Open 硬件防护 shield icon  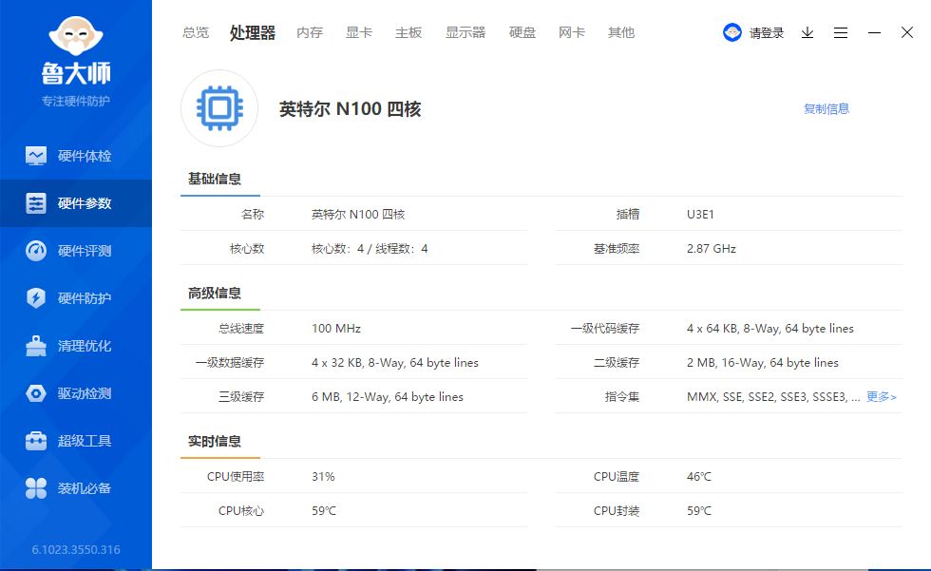point(36,298)
